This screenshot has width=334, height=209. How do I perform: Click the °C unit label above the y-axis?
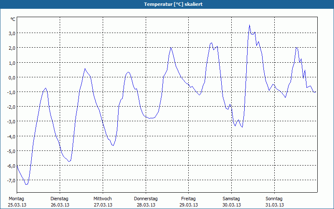(x=13, y=19)
